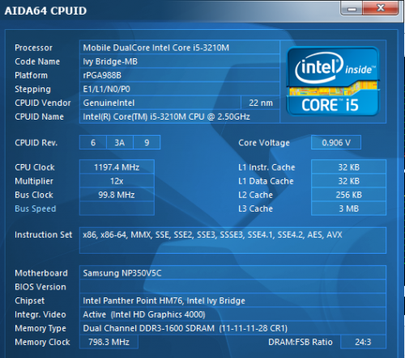405x358 pixels.
Task: Click the 'CPUID Vendor' row label
Action: [x=43, y=103]
